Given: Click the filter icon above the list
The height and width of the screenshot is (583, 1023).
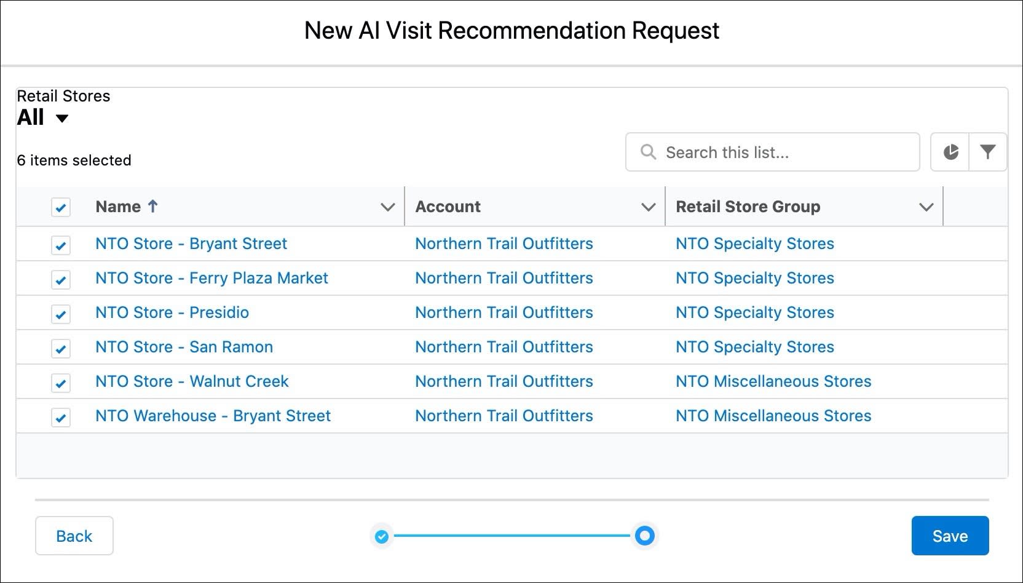Looking at the screenshot, I should click(988, 152).
